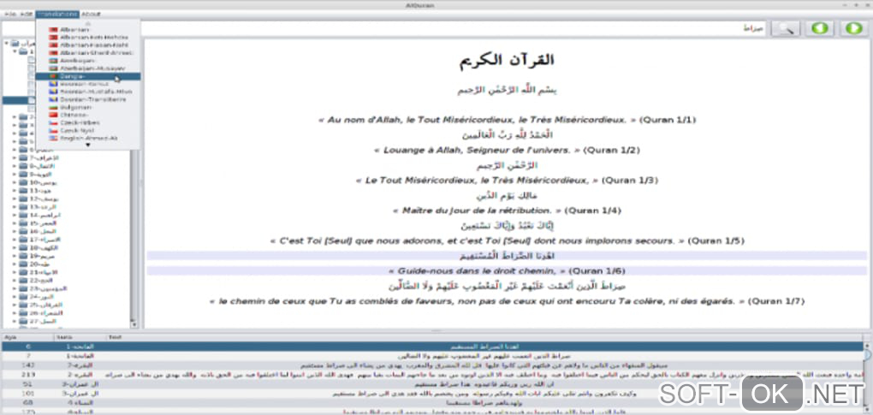The width and height of the screenshot is (873, 415).
Task: Choose the English-Ahmed Ali translation
Action: pyautogui.click(x=88, y=138)
